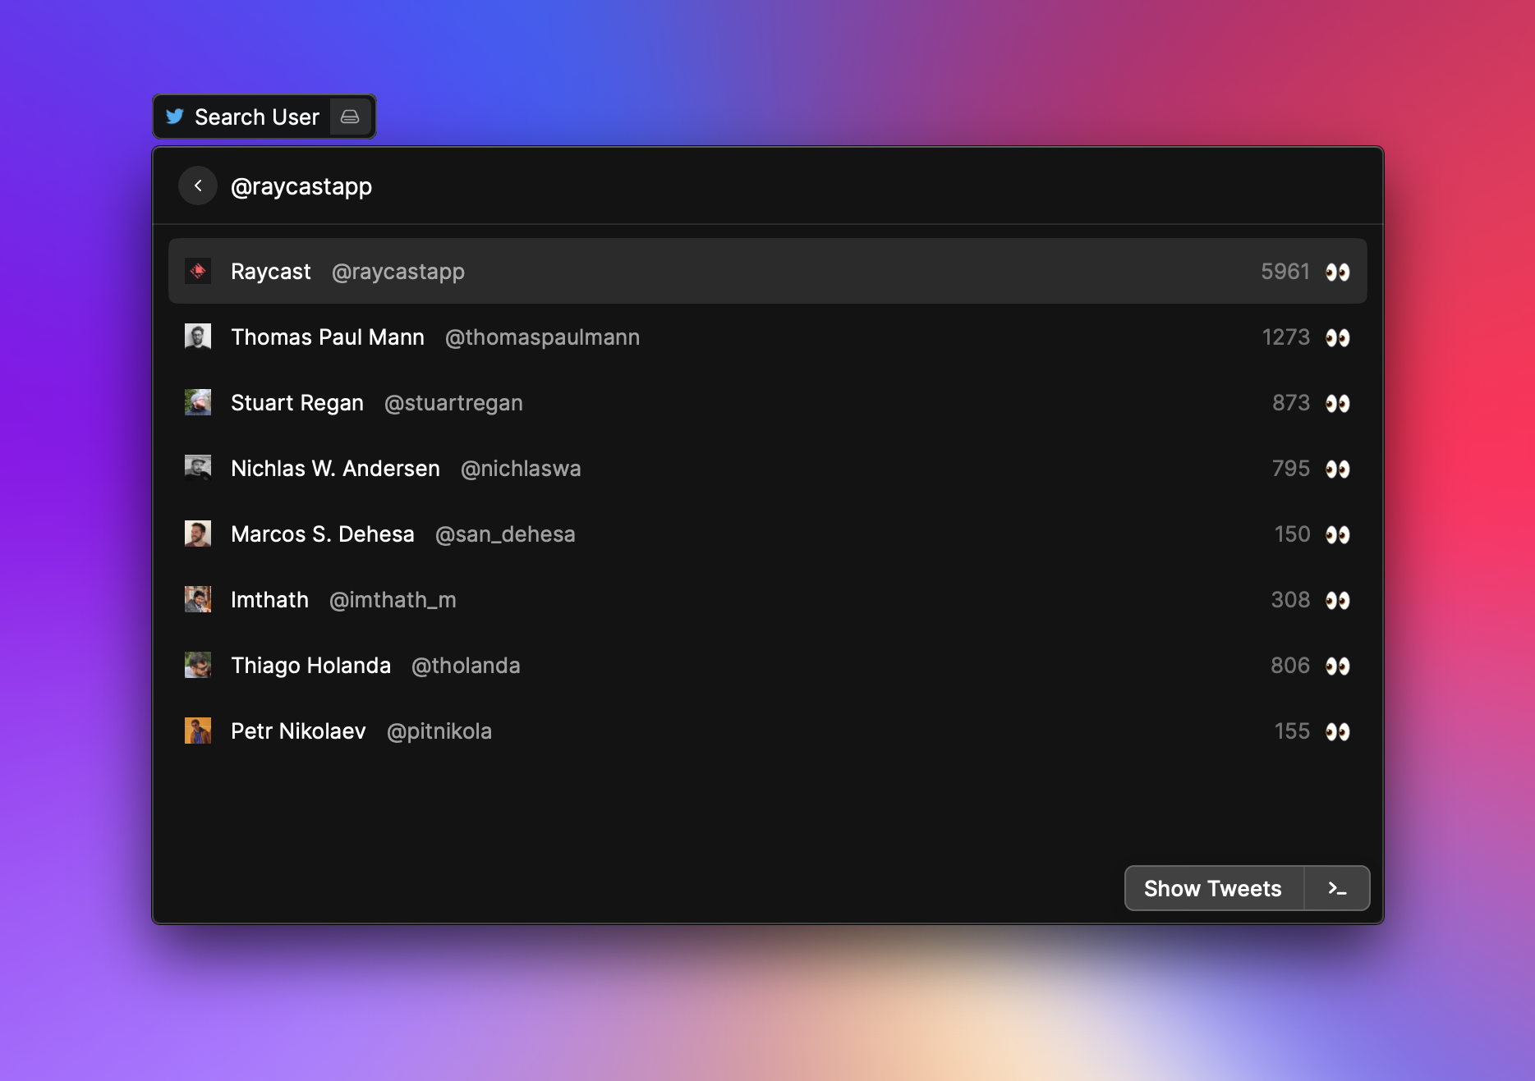
Task: Click the @san_dehesa handle
Action: click(505, 534)
